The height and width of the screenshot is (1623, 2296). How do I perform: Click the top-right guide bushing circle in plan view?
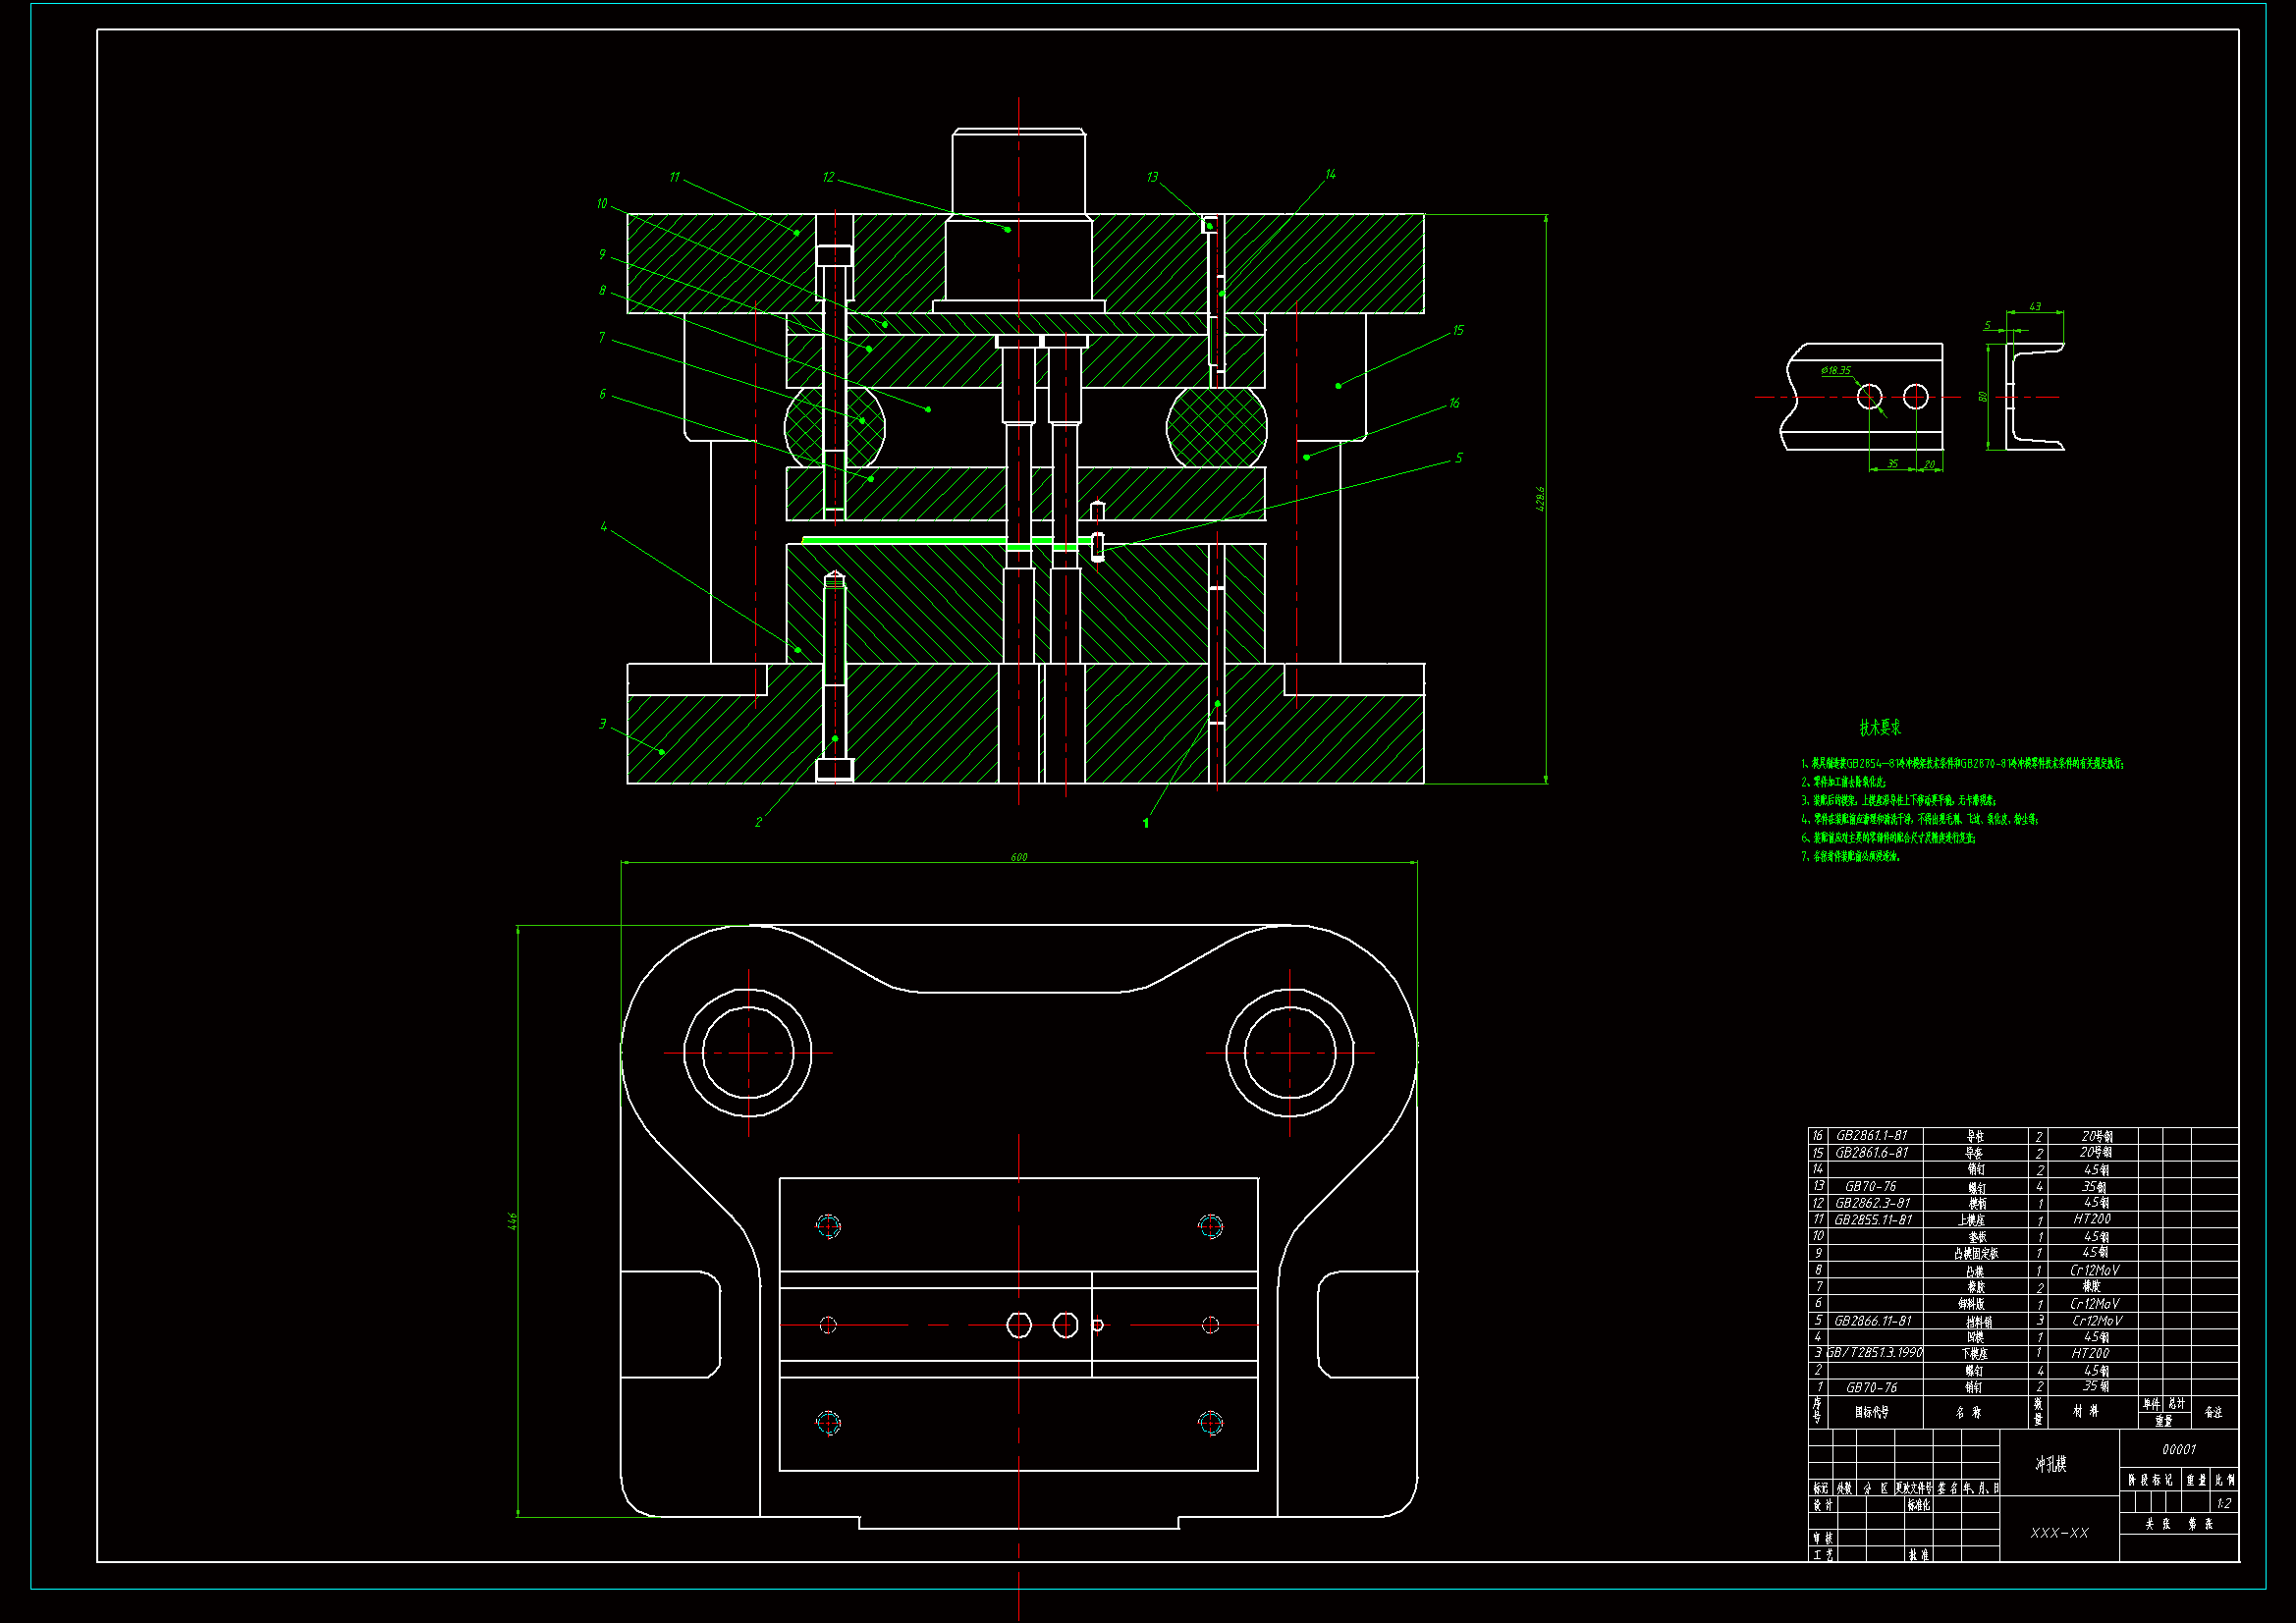1289,1052
